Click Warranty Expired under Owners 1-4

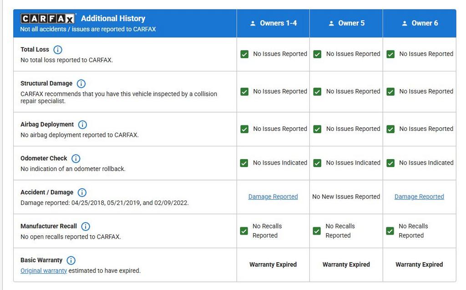[273, 265]
